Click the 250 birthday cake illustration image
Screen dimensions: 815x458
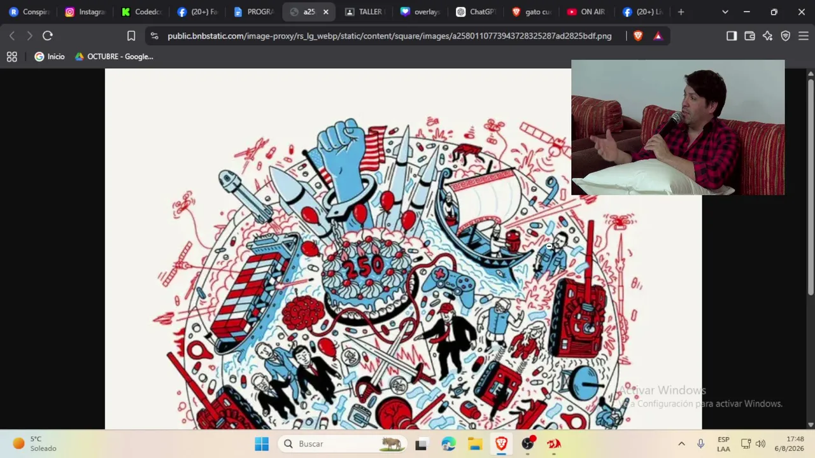[x=403, y=249]
